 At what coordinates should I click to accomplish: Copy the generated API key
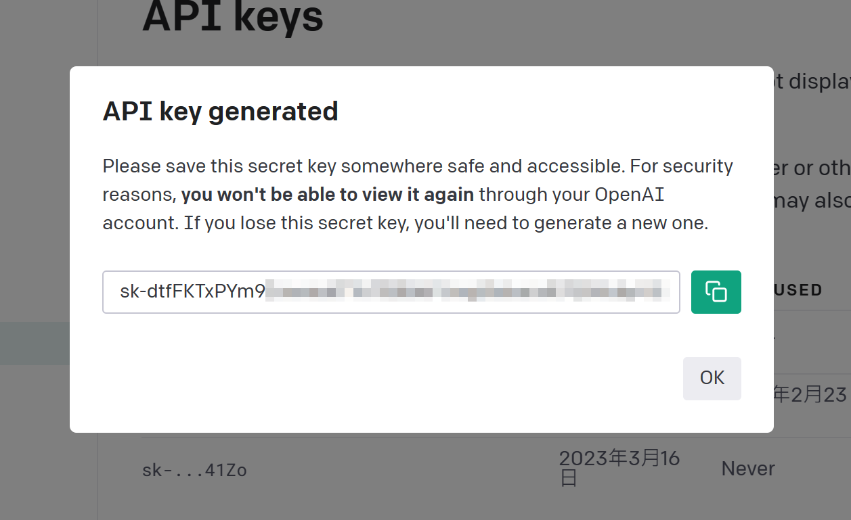[x=716, y=292]
